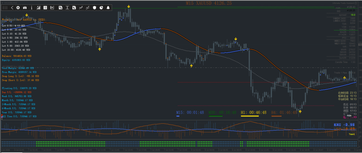Click the Hide button near the clocks
The image size is (362, 153).
point(349,115)
